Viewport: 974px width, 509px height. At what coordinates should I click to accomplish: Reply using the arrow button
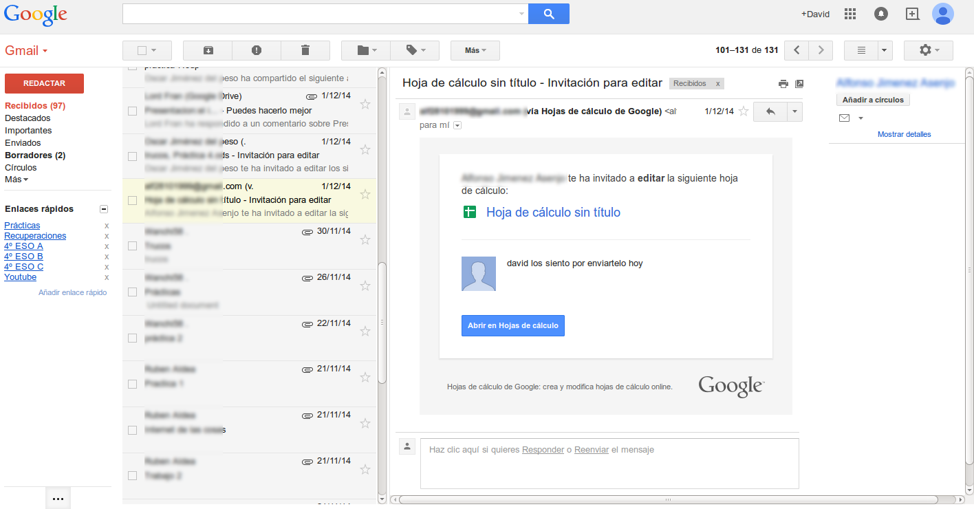click(770, 111)
